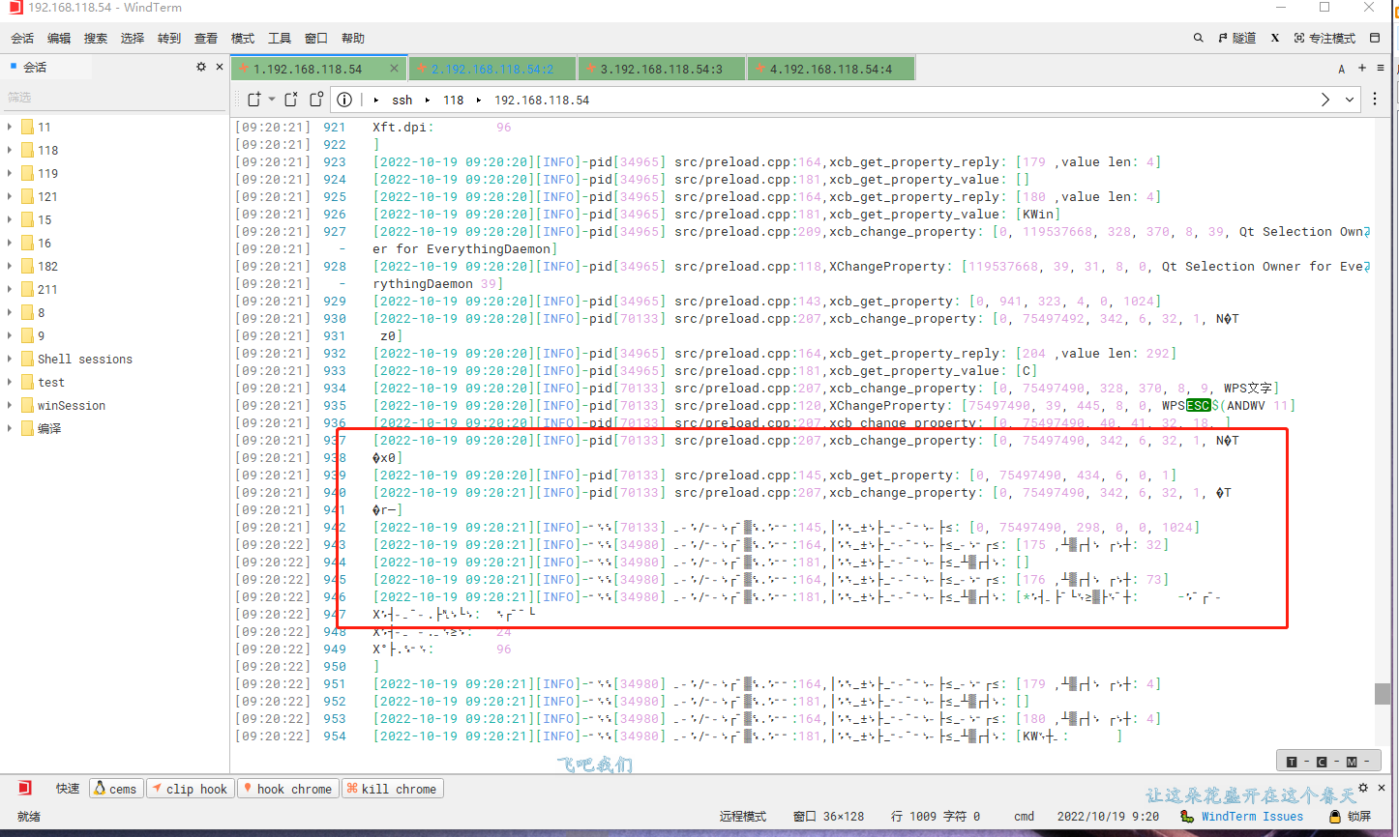1399x837 pixels.
Task: Select the test folder in session tree
Action: (43, 382)
